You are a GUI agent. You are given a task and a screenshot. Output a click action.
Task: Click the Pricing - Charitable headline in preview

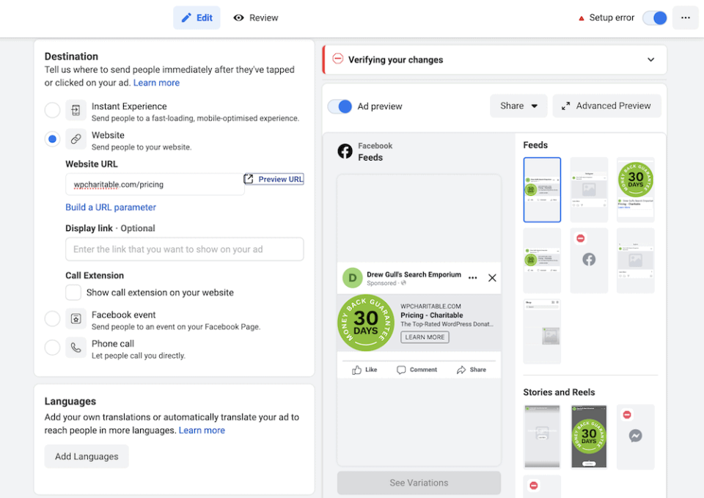point(431,315)
